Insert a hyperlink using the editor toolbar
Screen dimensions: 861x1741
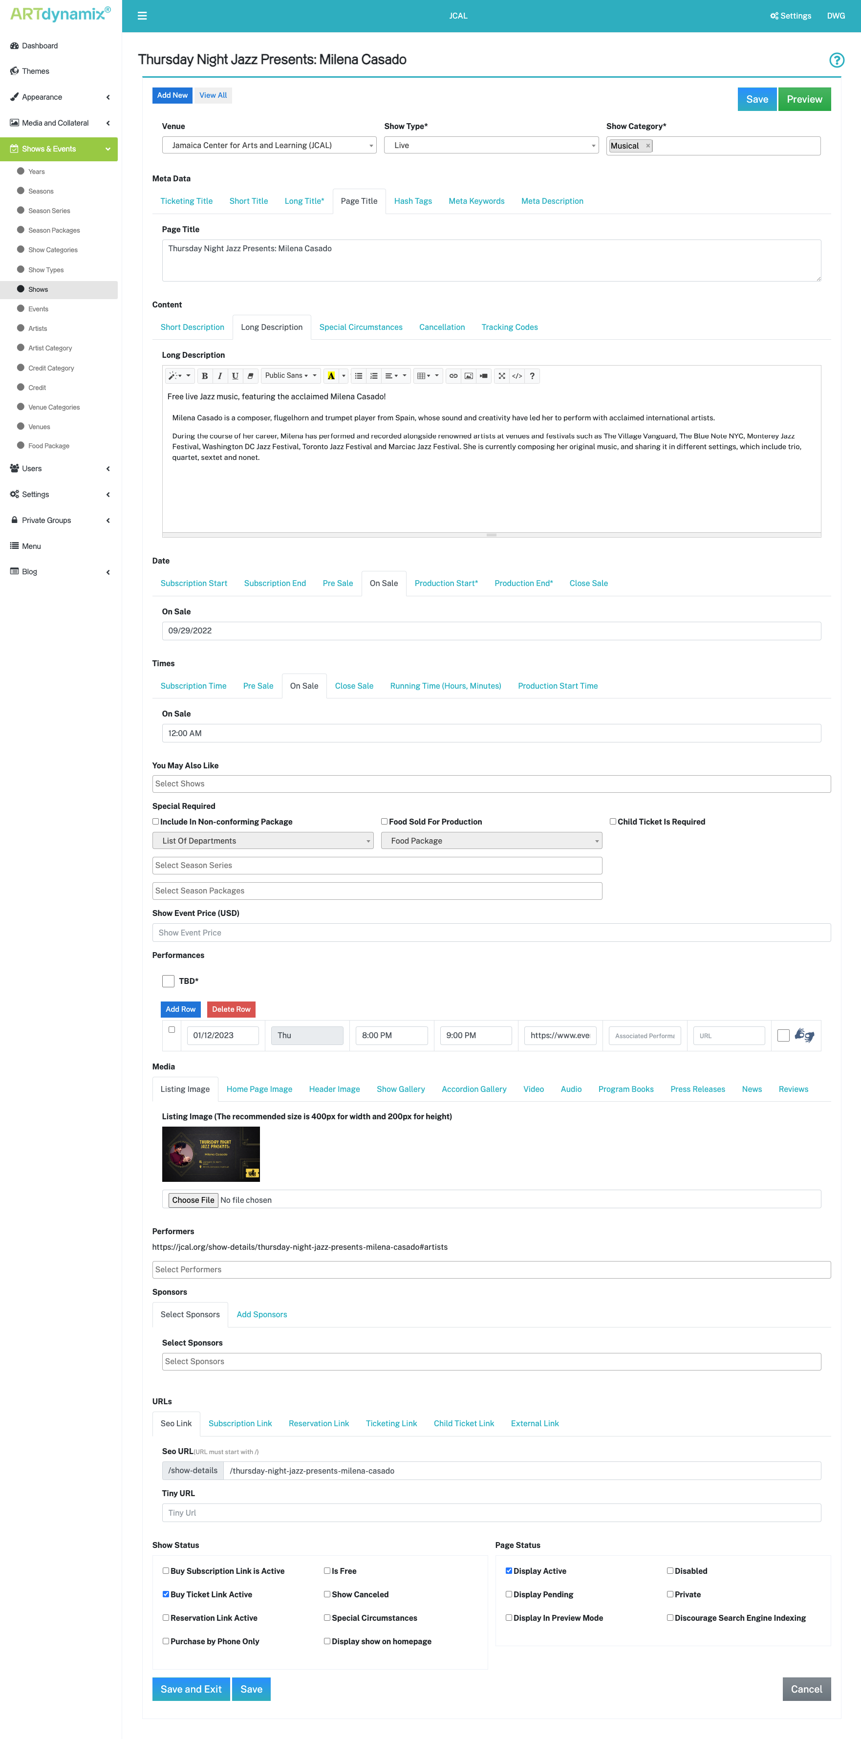click(x=454, y=376)
